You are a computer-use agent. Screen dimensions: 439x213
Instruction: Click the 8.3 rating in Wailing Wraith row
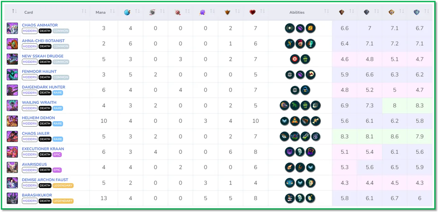420,106
